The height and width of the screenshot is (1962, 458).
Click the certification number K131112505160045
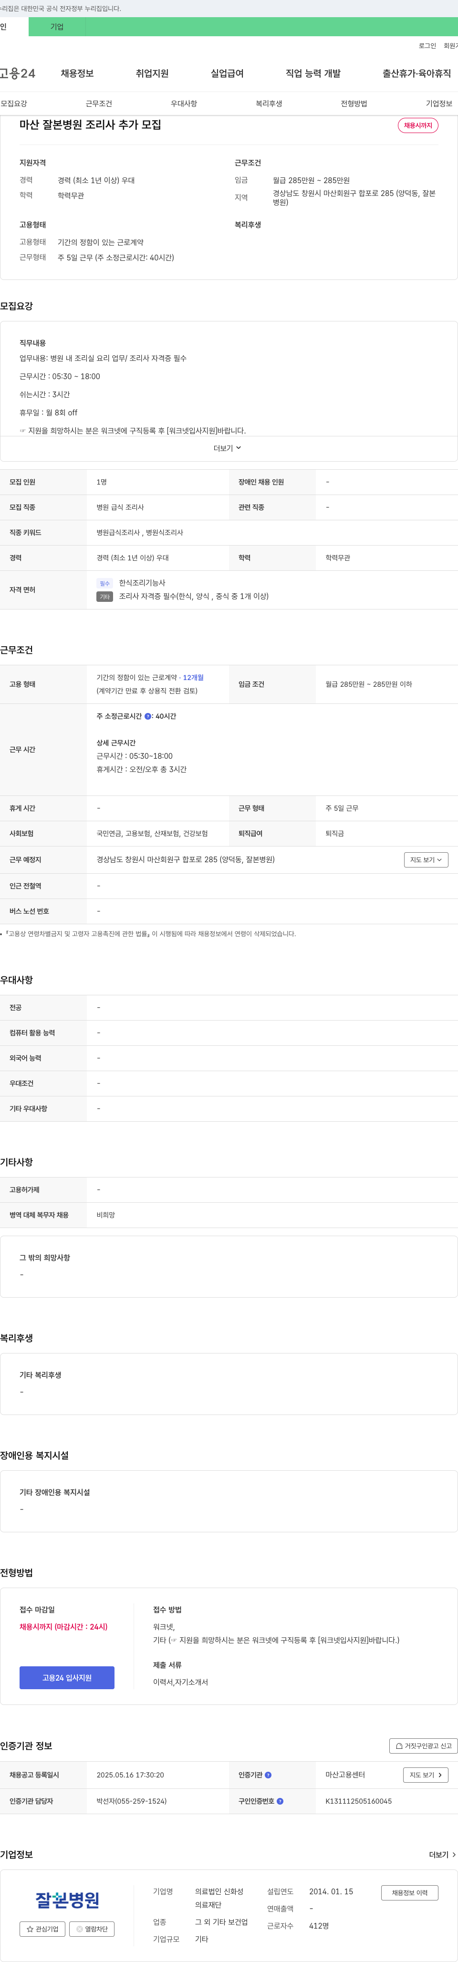click(x=358, y=1801)
